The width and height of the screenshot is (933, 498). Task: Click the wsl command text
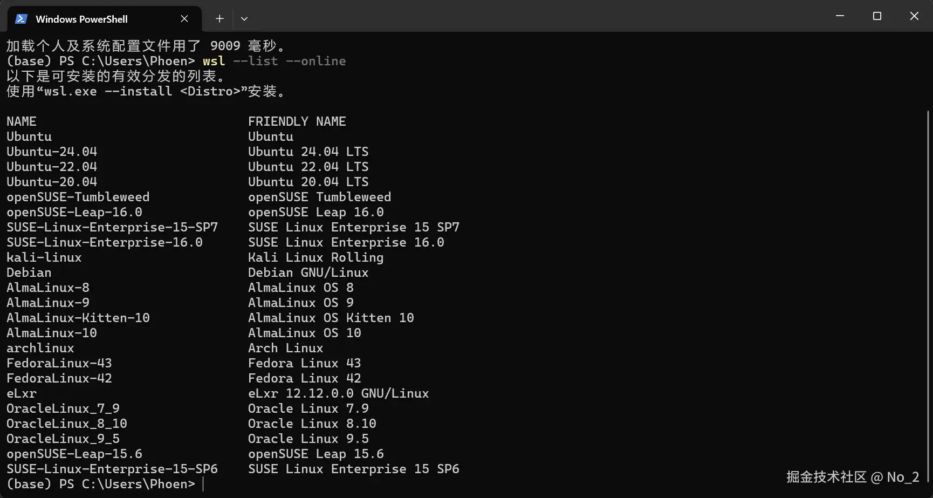coord(214,61)
